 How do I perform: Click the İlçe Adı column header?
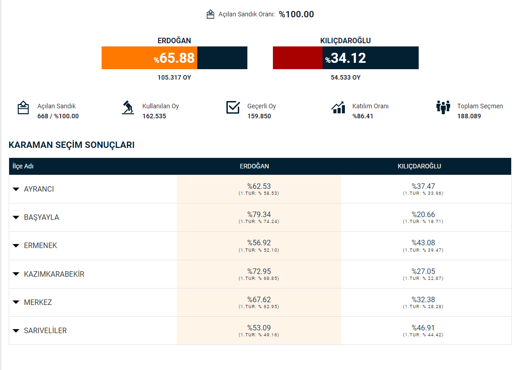coord(23,166)
